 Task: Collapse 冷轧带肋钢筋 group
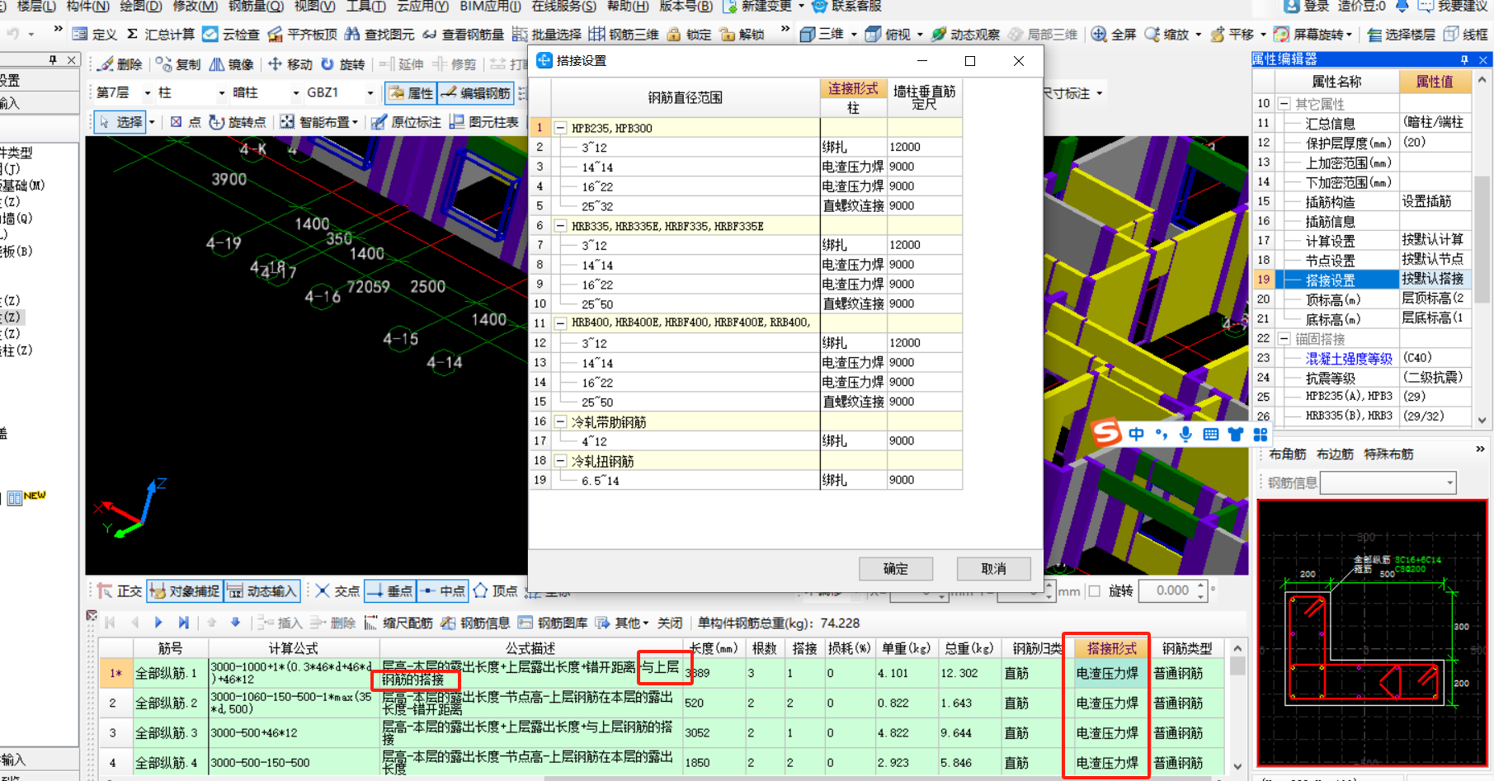point(561,421)
